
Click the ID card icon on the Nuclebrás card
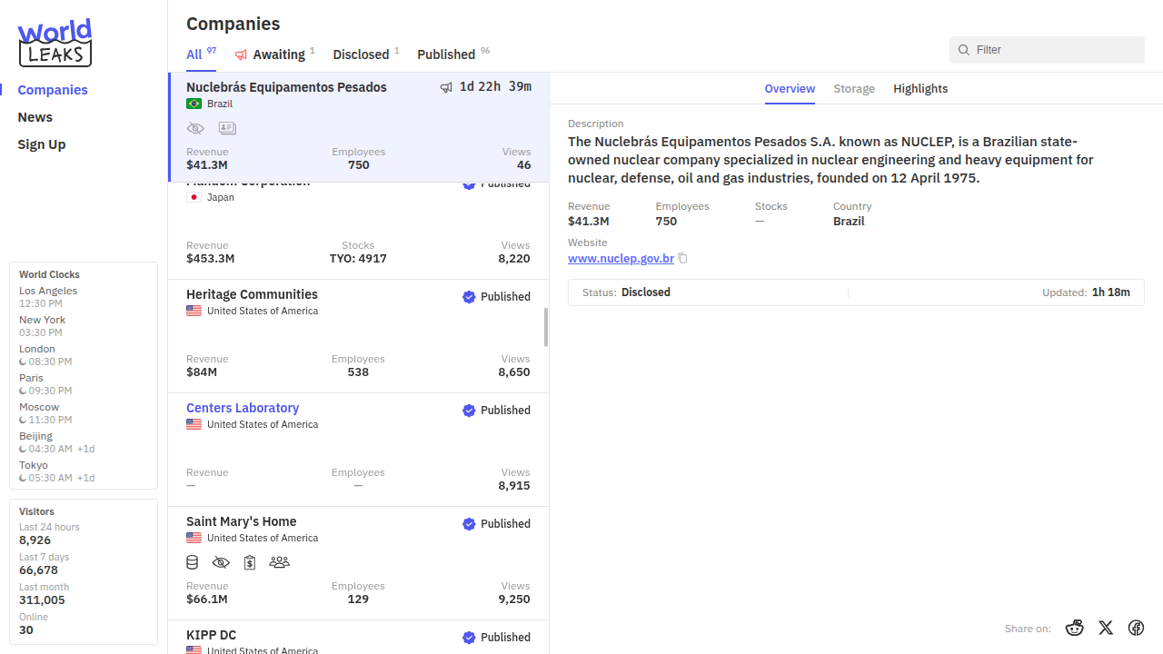(227, 129)
